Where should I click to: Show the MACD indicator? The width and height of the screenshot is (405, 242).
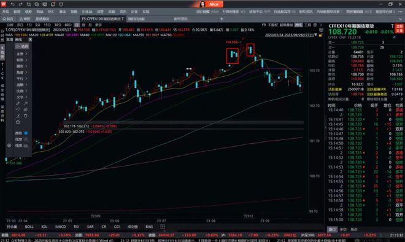60,227
